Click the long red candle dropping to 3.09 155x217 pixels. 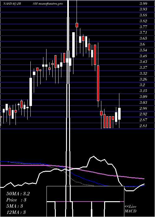pos(98,83)
